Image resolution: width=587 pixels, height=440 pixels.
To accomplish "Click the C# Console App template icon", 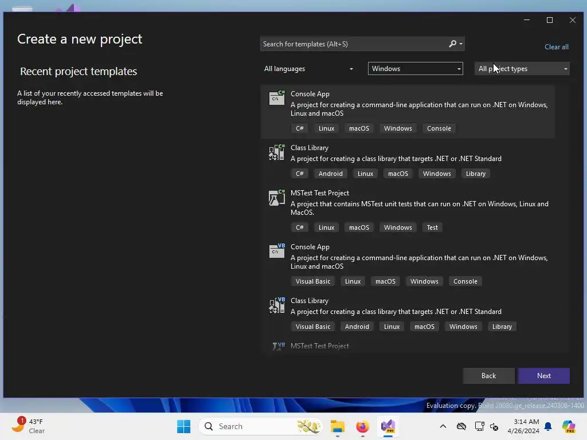I will [277, 98].
